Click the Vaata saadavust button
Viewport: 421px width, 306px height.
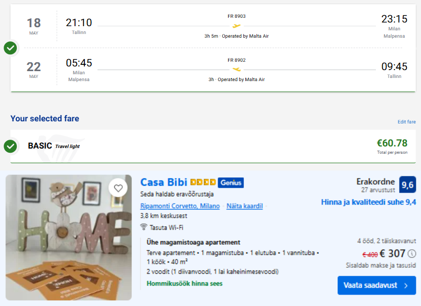pyautogui.click(x=377, y=286)
